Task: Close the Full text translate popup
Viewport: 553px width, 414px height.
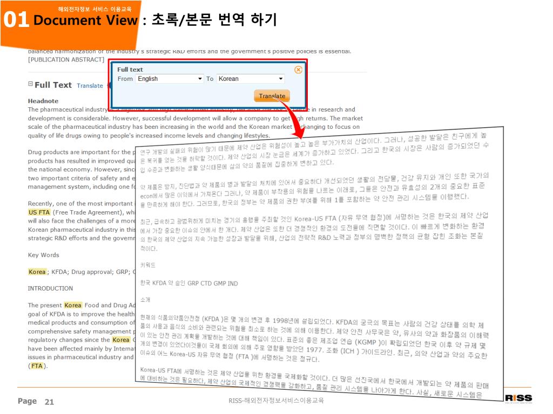Action: pyautogui.click(x=298, y=70)
